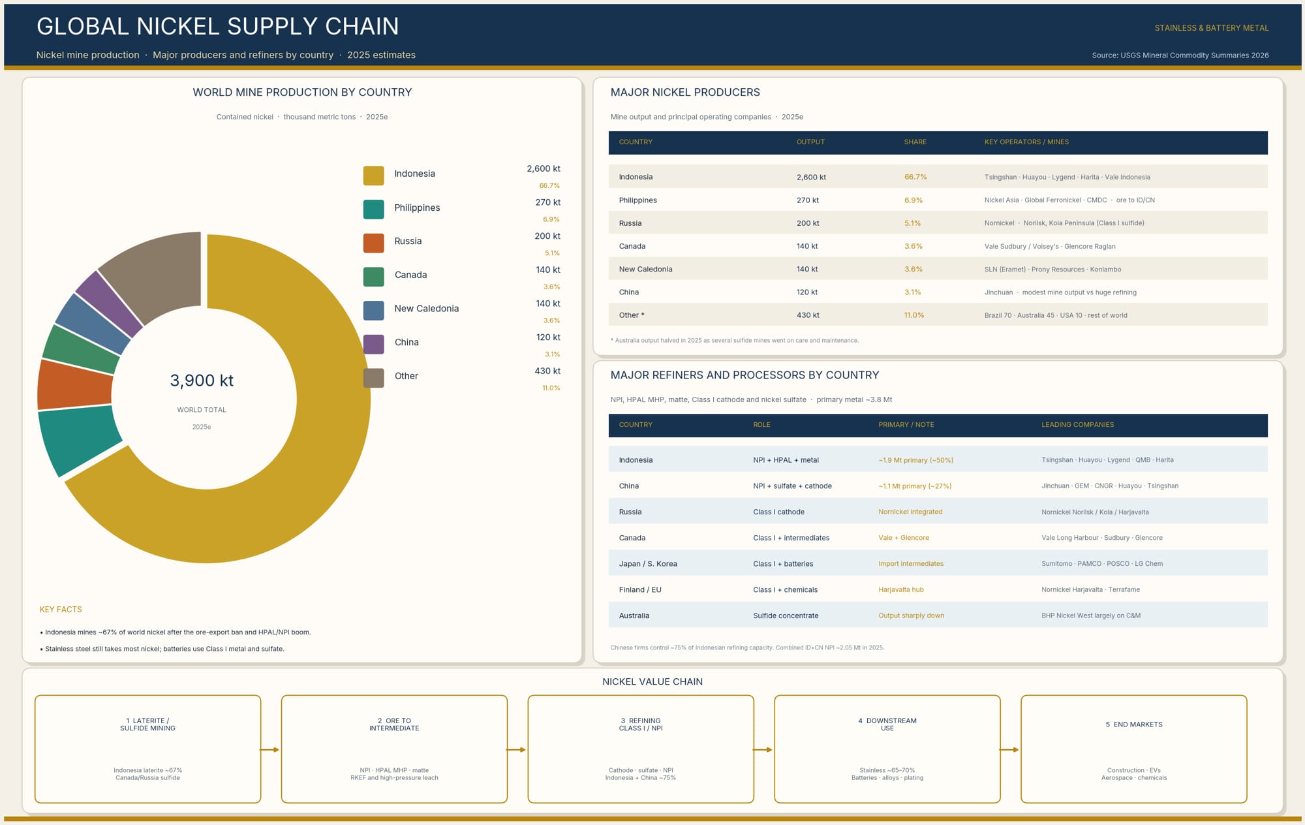Click the '2 ORE TO INTERMEDIATE' stage box
The image size is (1305, 825).
(394, 749)
